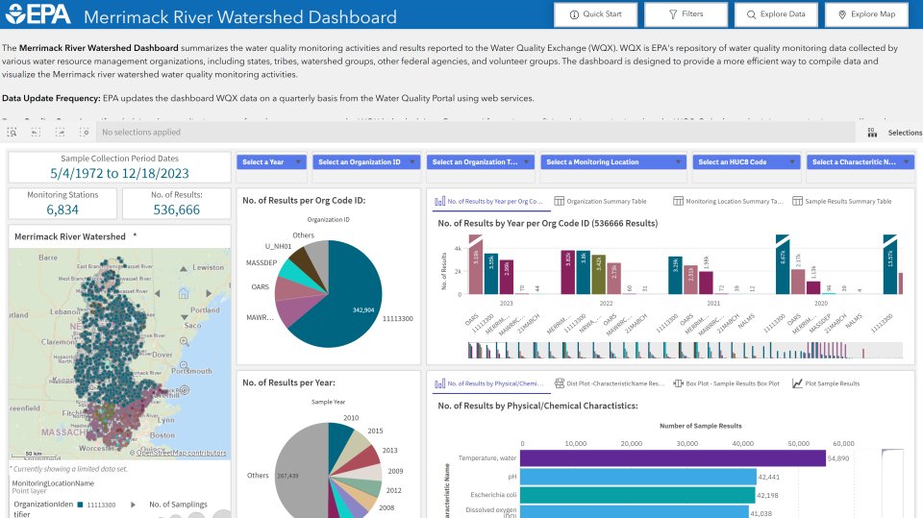Click the clear all selections icon

[84, 133]
